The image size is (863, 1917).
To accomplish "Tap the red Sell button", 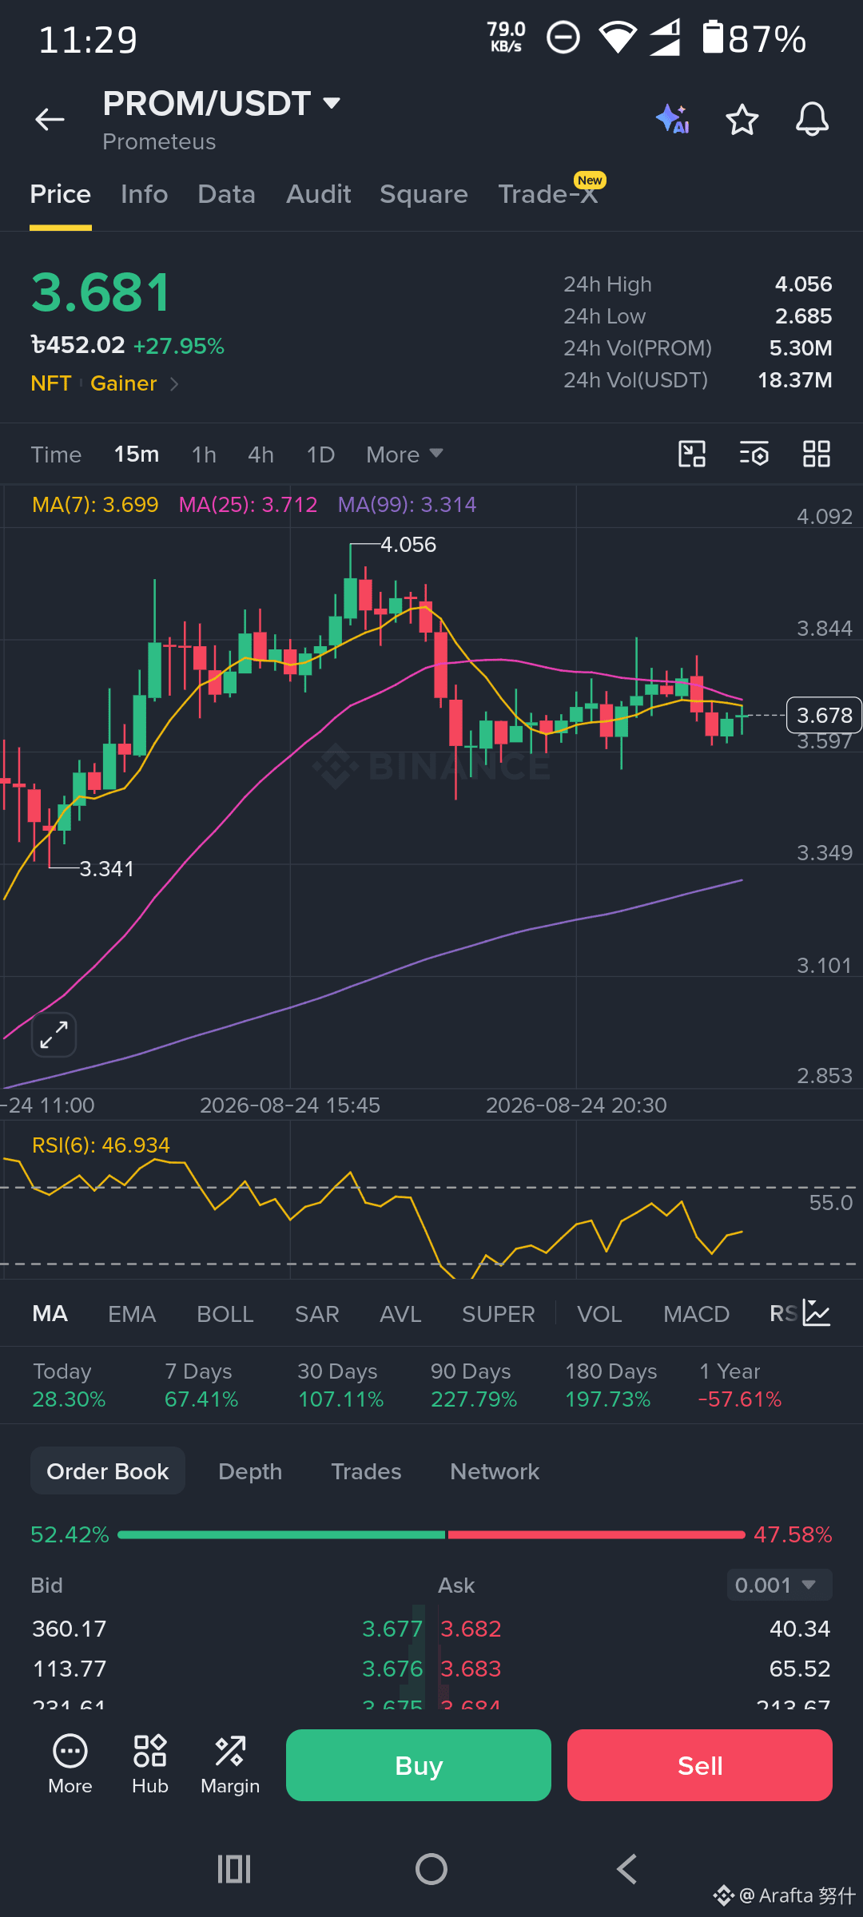I will pos(700,1765).
